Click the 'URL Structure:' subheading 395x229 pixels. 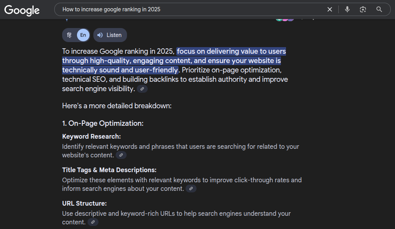coord(84,204)
